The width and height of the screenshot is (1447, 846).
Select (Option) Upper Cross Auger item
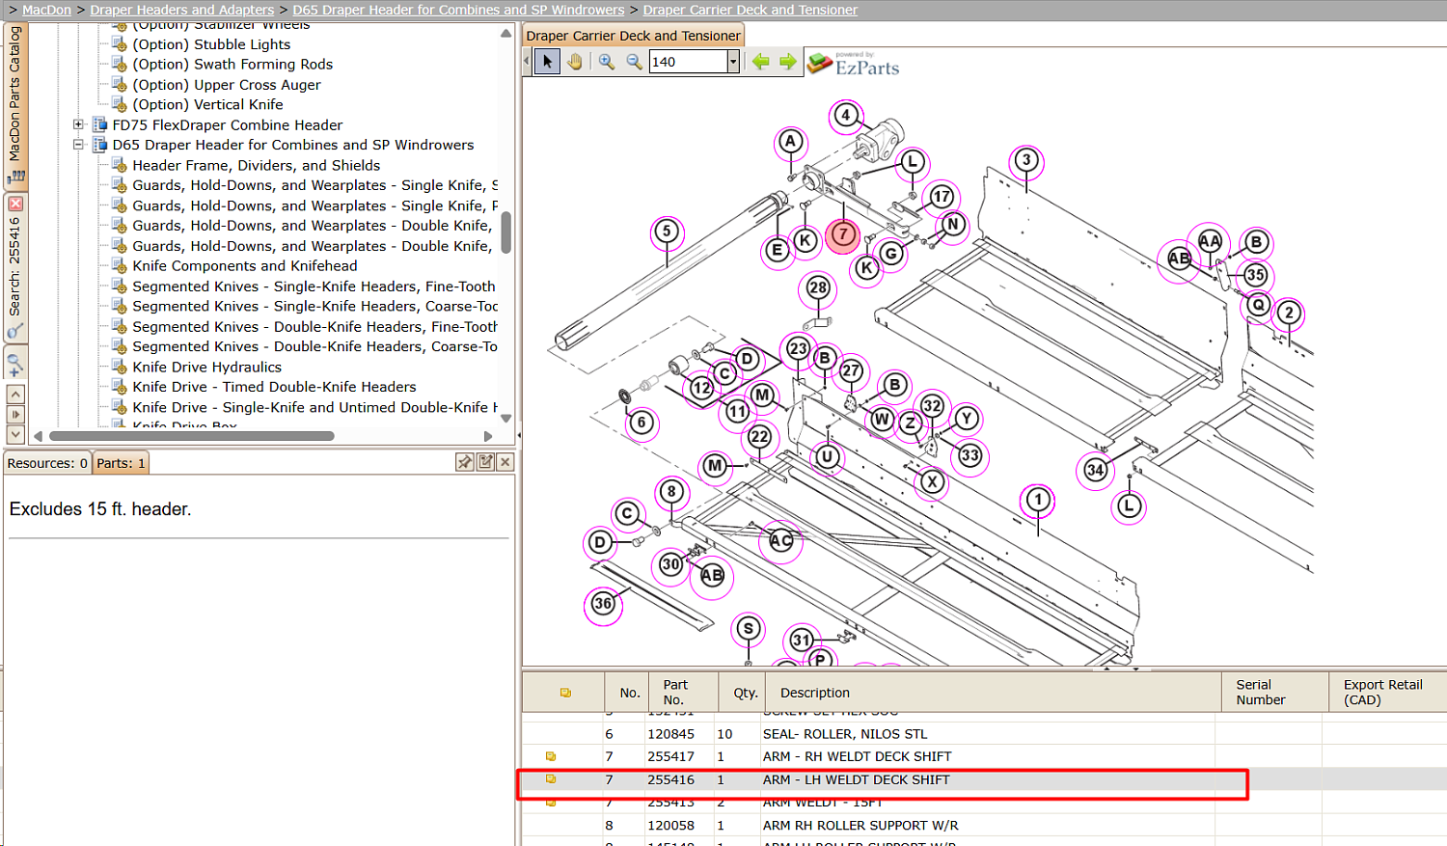[227, 85]
